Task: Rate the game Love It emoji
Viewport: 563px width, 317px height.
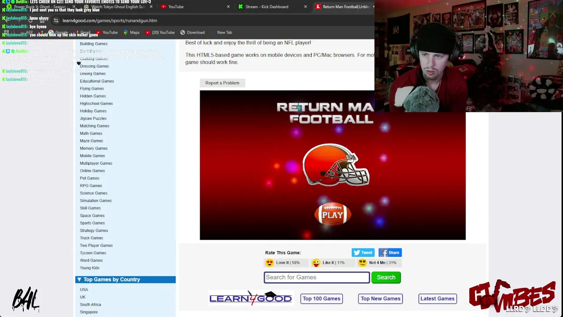Action: (x=269, y=263)
